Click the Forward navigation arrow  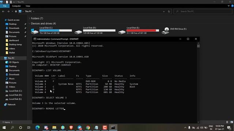pos(8,11)
